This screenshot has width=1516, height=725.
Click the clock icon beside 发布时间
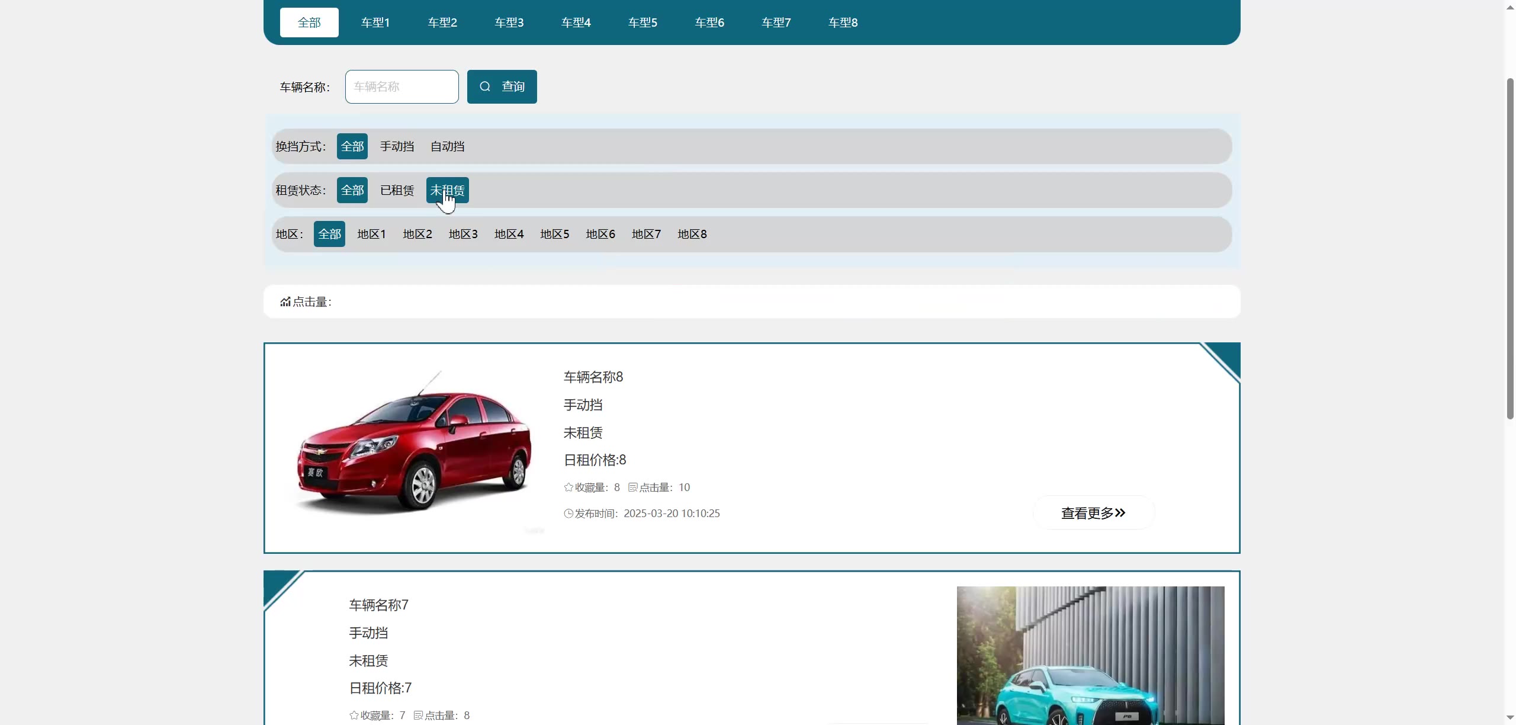tap(568, 514)
